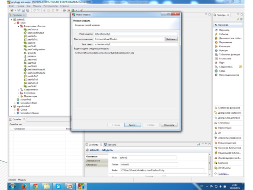
Task: Open Пешеходная библиотека palette
Action: [228, 153]
